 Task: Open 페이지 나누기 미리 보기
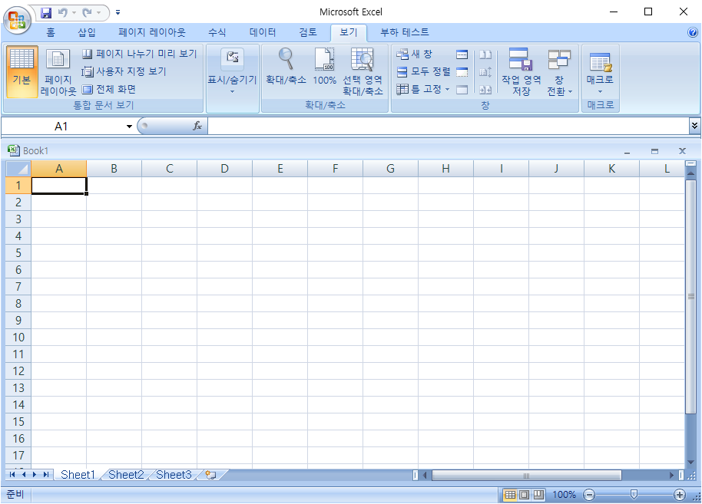tap(139, 54)
